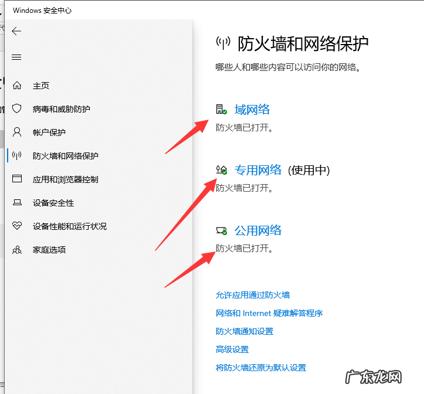Click the domain network building icon

tap(221, 110)
